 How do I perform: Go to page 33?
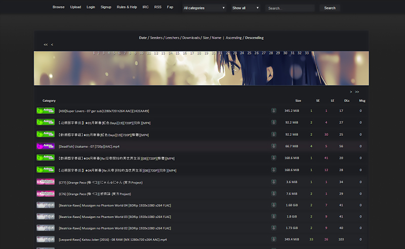pos(307,53)
